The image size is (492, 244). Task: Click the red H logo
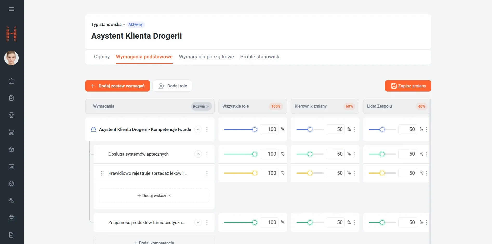[x=11, y=34]
